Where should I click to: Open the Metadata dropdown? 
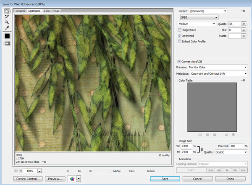click(218, 74)
